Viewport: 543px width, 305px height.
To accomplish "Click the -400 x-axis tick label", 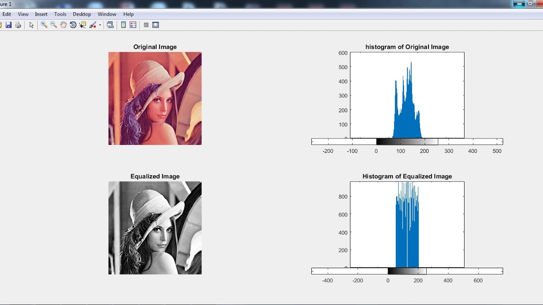I will click(x=327, y=280).
